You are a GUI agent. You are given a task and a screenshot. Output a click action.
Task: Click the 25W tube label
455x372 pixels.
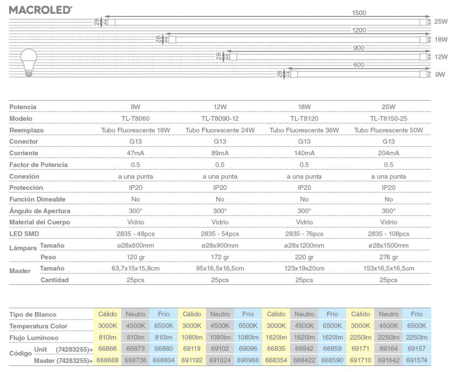click(x=441, y=22)
